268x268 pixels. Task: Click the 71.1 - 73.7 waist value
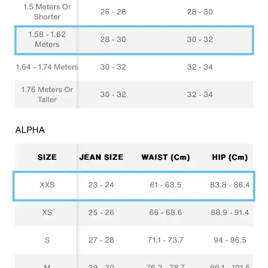coord(165,240)
